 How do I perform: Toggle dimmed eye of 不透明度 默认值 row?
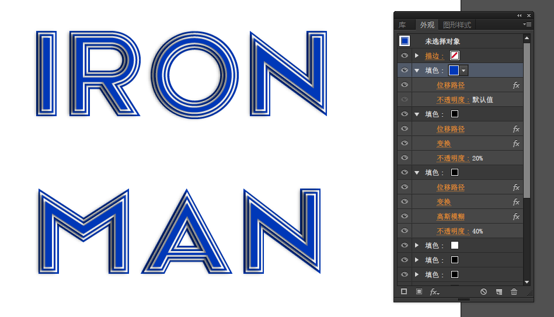[405, 99]
